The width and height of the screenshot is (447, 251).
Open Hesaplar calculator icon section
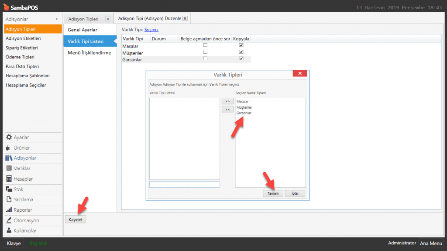9,179
